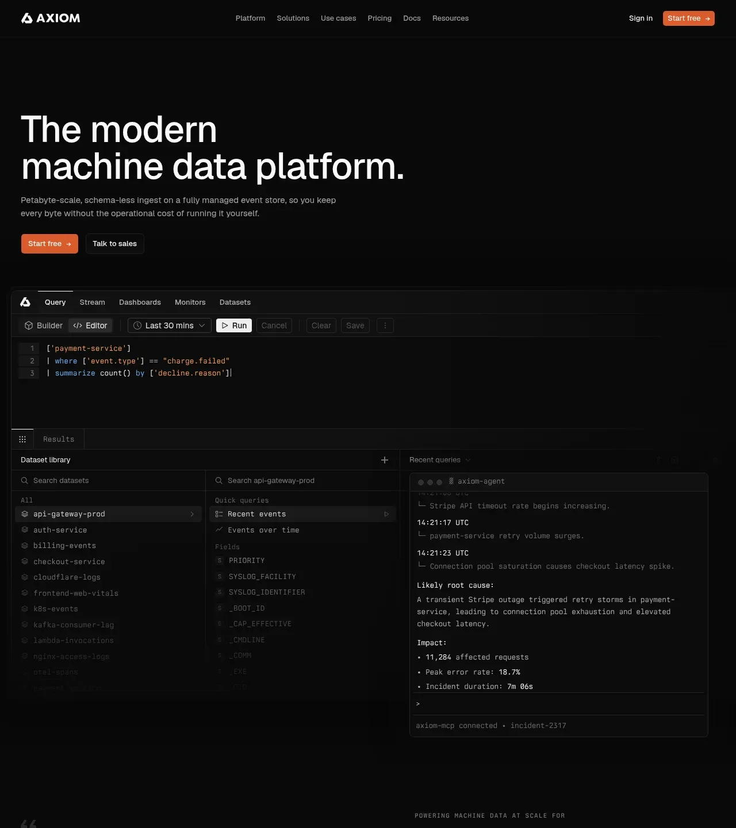Viewport: 736px width, 828px height.
Task: Click 'axiom-mcp connected • incident-2317' status line
Action: [491, 726]
